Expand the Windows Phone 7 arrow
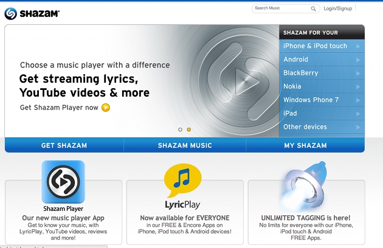383x248 pixels. point(359,100)
